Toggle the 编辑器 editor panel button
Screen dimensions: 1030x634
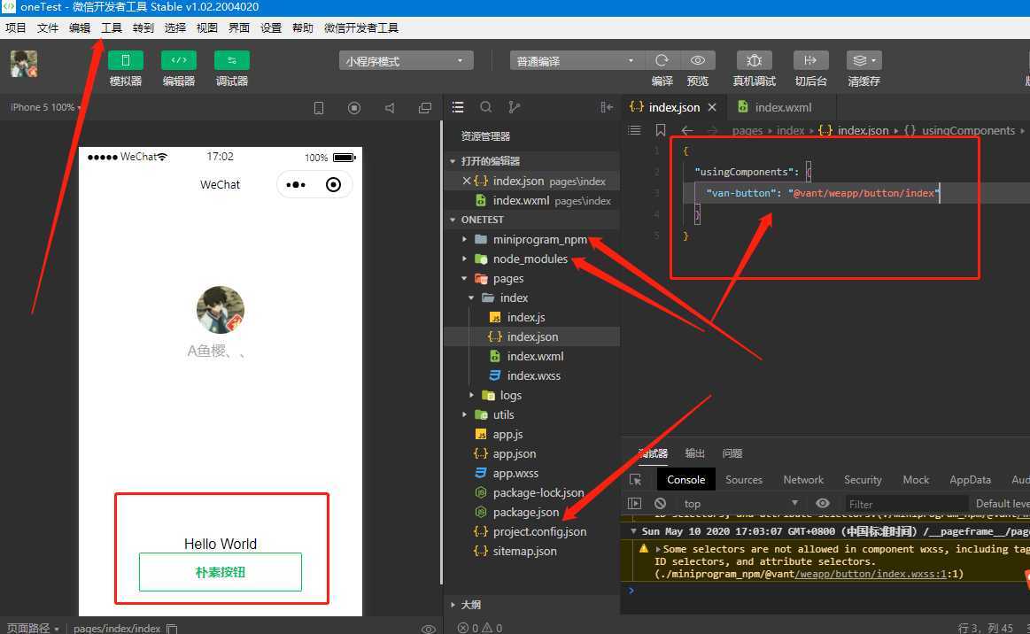pos(179,60)
